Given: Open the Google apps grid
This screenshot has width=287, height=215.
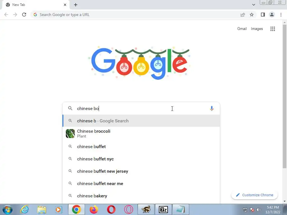Looking at the screenshot, I should click(272, 29).
